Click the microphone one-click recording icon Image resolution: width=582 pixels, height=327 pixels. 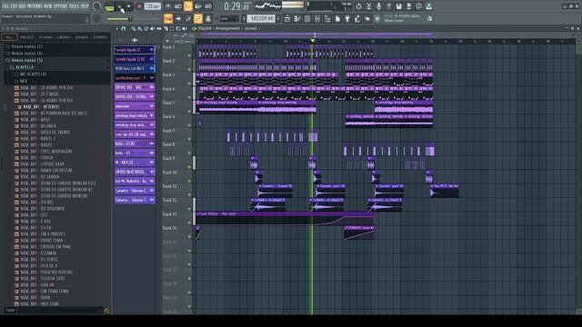(378, 6)
